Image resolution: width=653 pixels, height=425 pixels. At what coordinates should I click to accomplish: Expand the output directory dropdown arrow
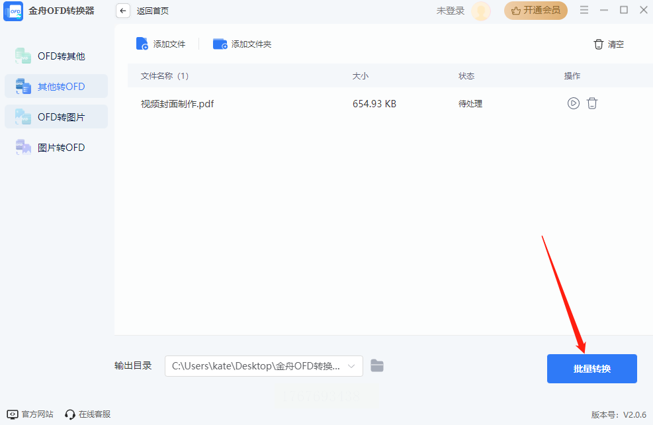pyautogui.click(x=351, y=366)
